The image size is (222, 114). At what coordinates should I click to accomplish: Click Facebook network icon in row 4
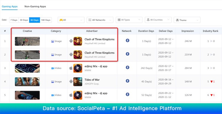[127, 81]
